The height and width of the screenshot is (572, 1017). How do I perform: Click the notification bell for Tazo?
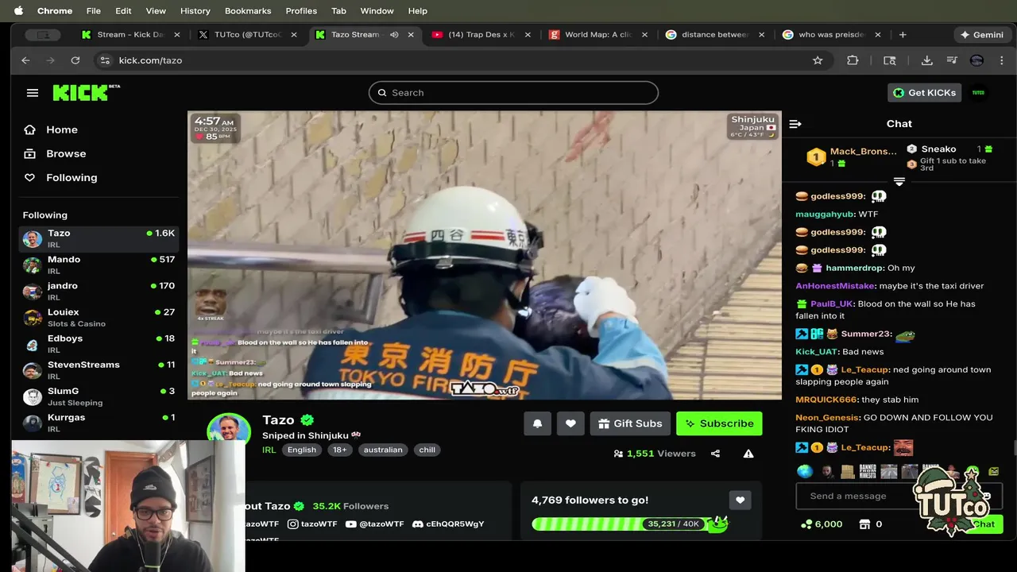coord(537,423)
